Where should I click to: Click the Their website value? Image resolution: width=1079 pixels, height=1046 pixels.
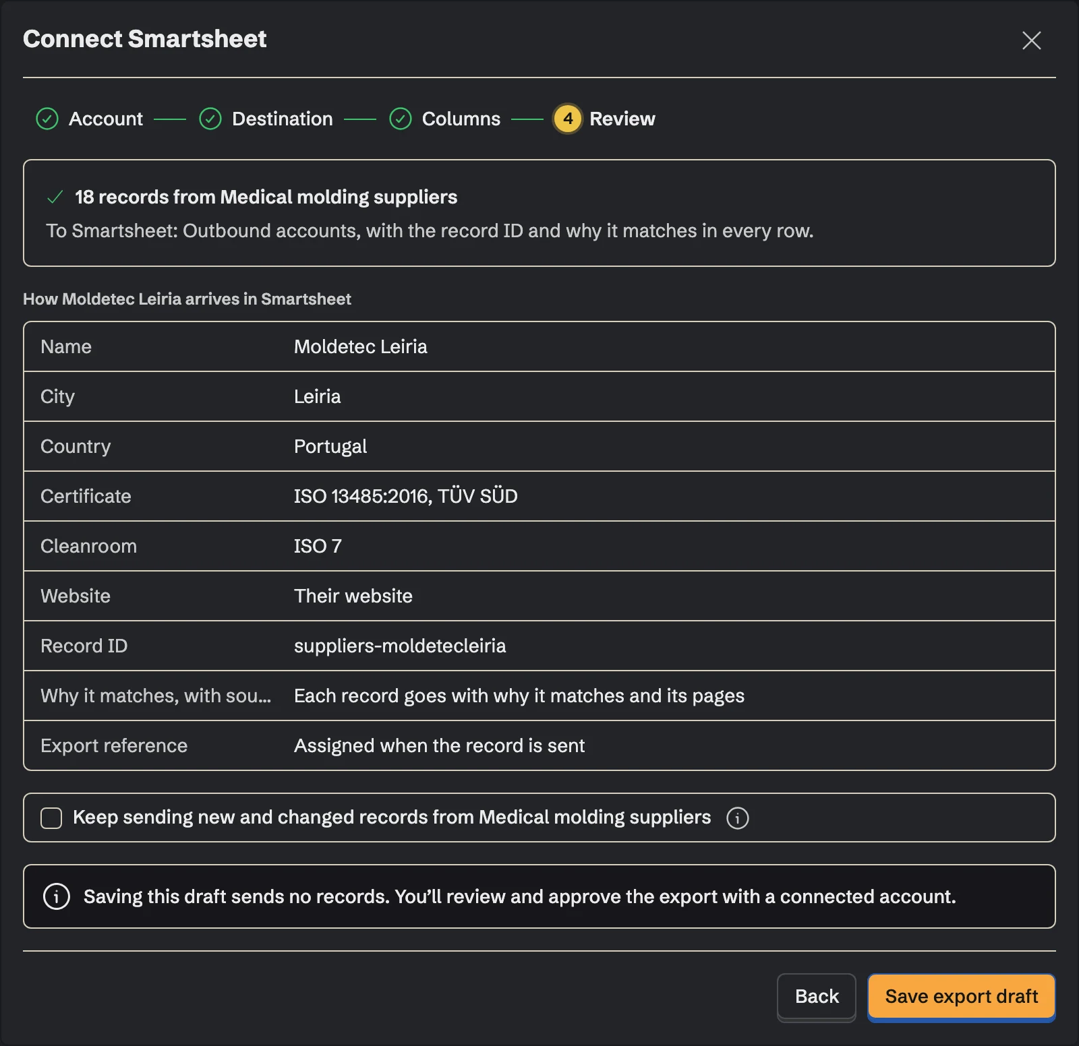point(353,596)
